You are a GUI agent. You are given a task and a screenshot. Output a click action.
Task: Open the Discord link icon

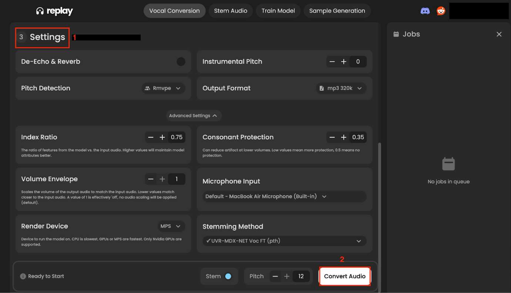pyautogui.click(x=425, y=11)
